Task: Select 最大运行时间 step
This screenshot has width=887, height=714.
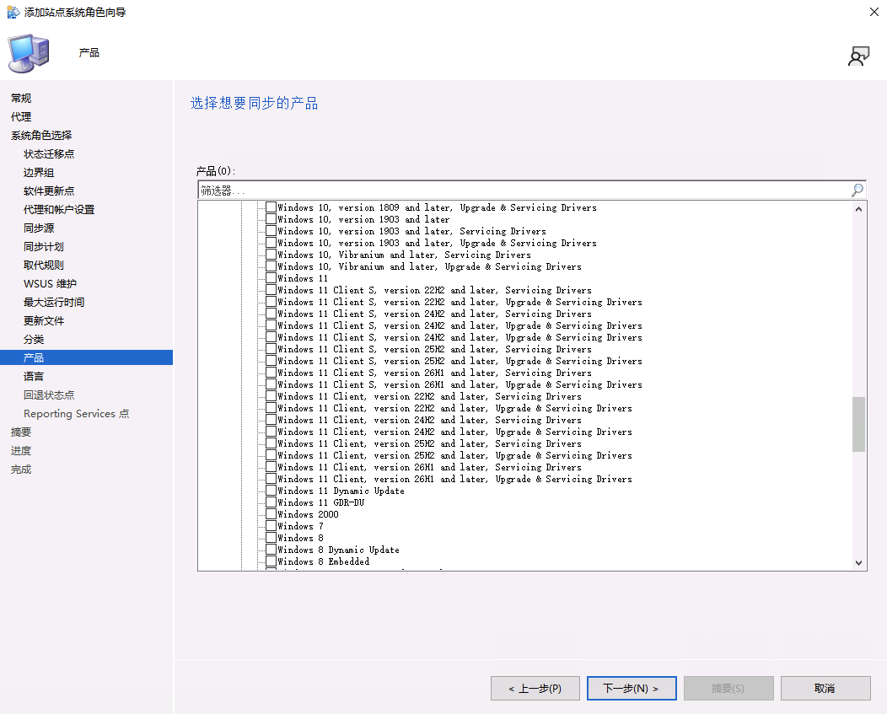Action: [x=54, y=302]
